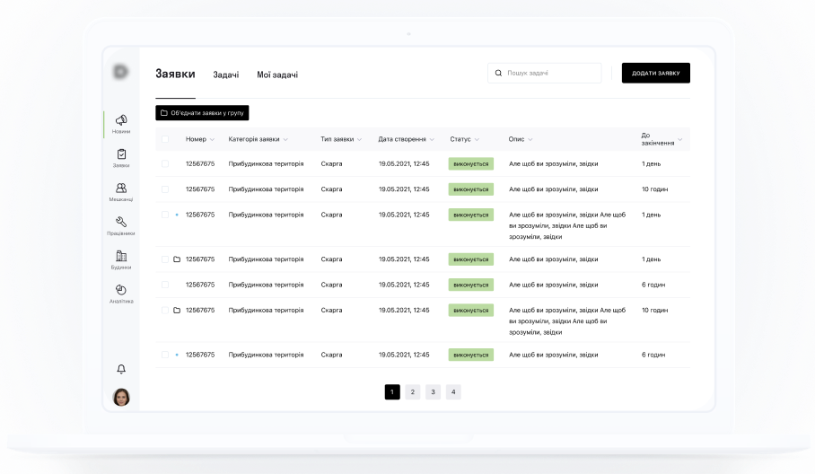
Task: Expand the Статус column dropdown
Action: (477, 140)
